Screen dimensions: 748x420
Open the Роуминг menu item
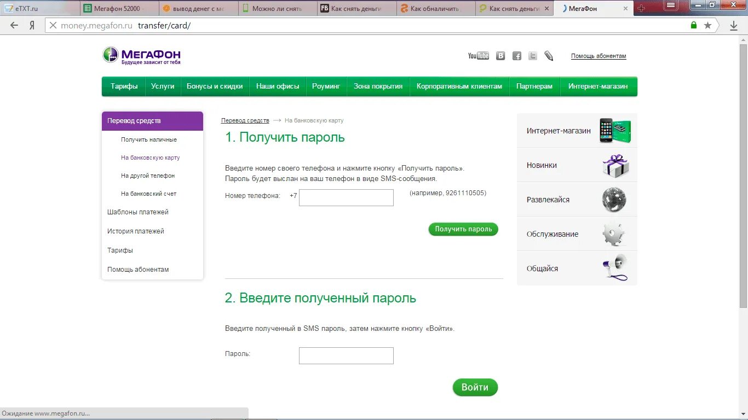pos(326,86)
